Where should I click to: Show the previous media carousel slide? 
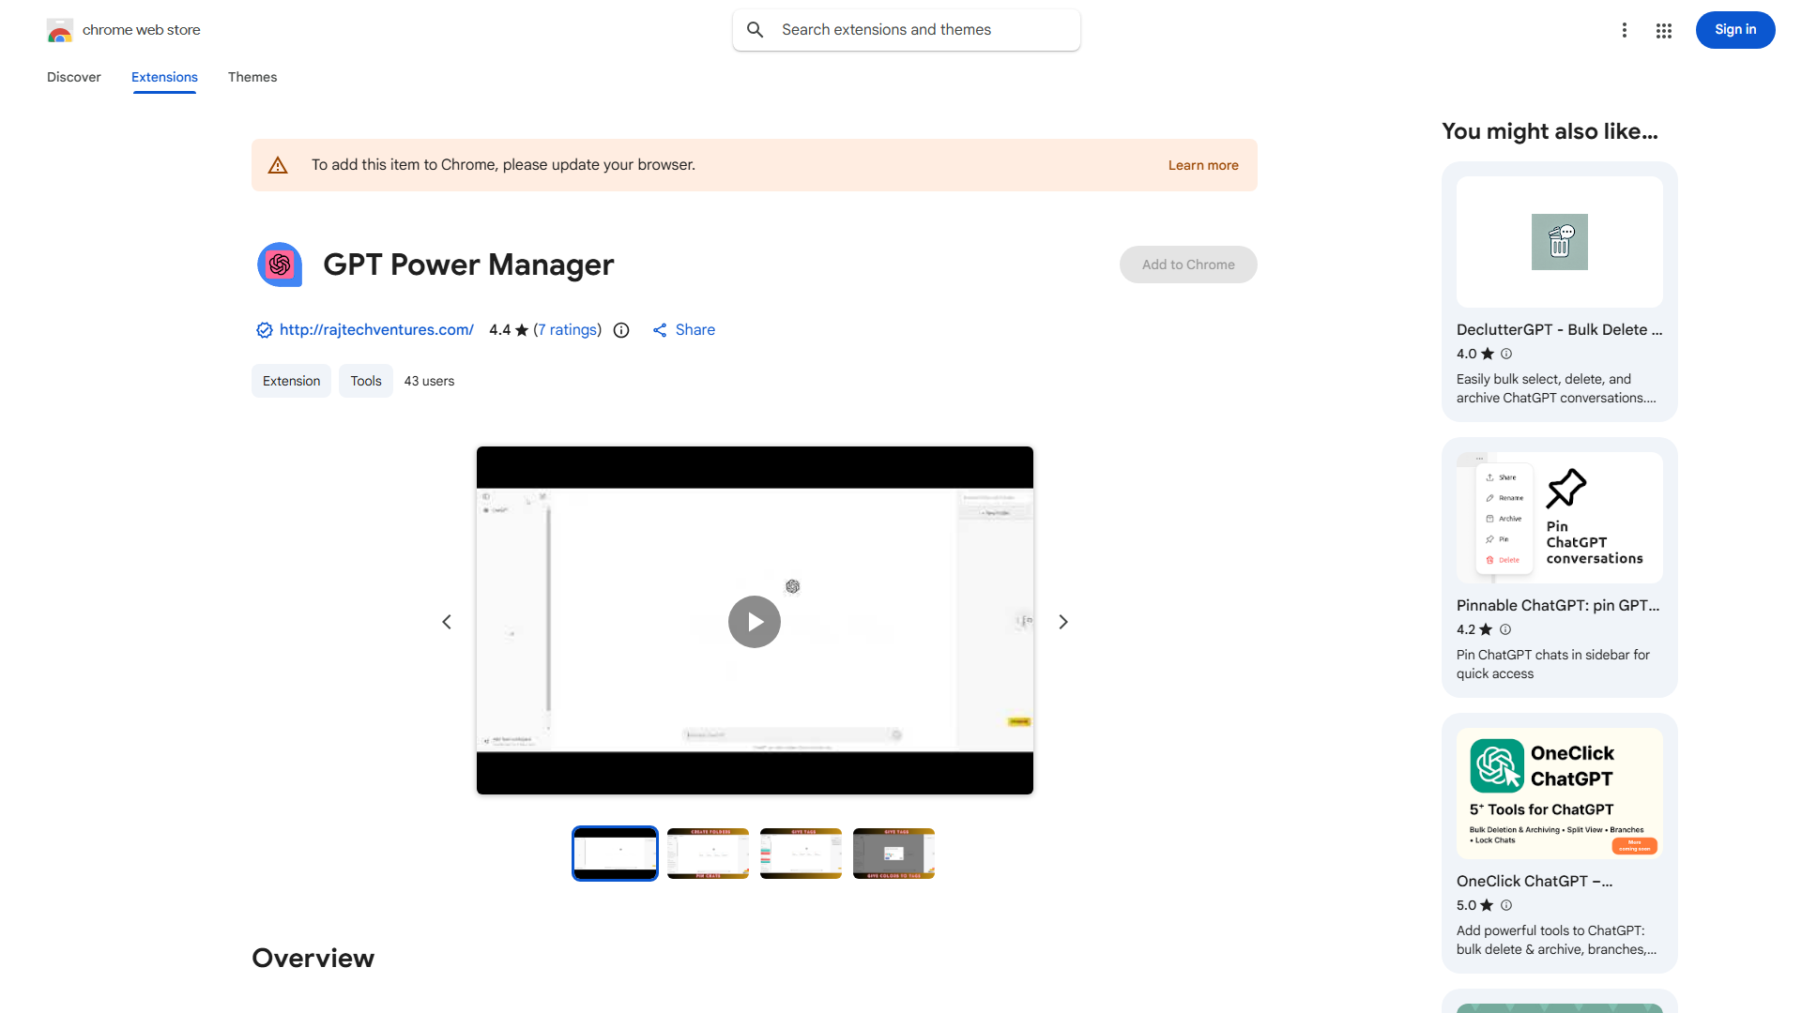[447, 621]
